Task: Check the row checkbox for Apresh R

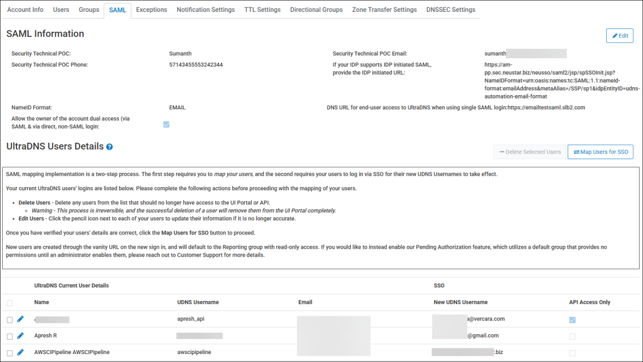Action: pyautogui.click(x=10, y=337)
